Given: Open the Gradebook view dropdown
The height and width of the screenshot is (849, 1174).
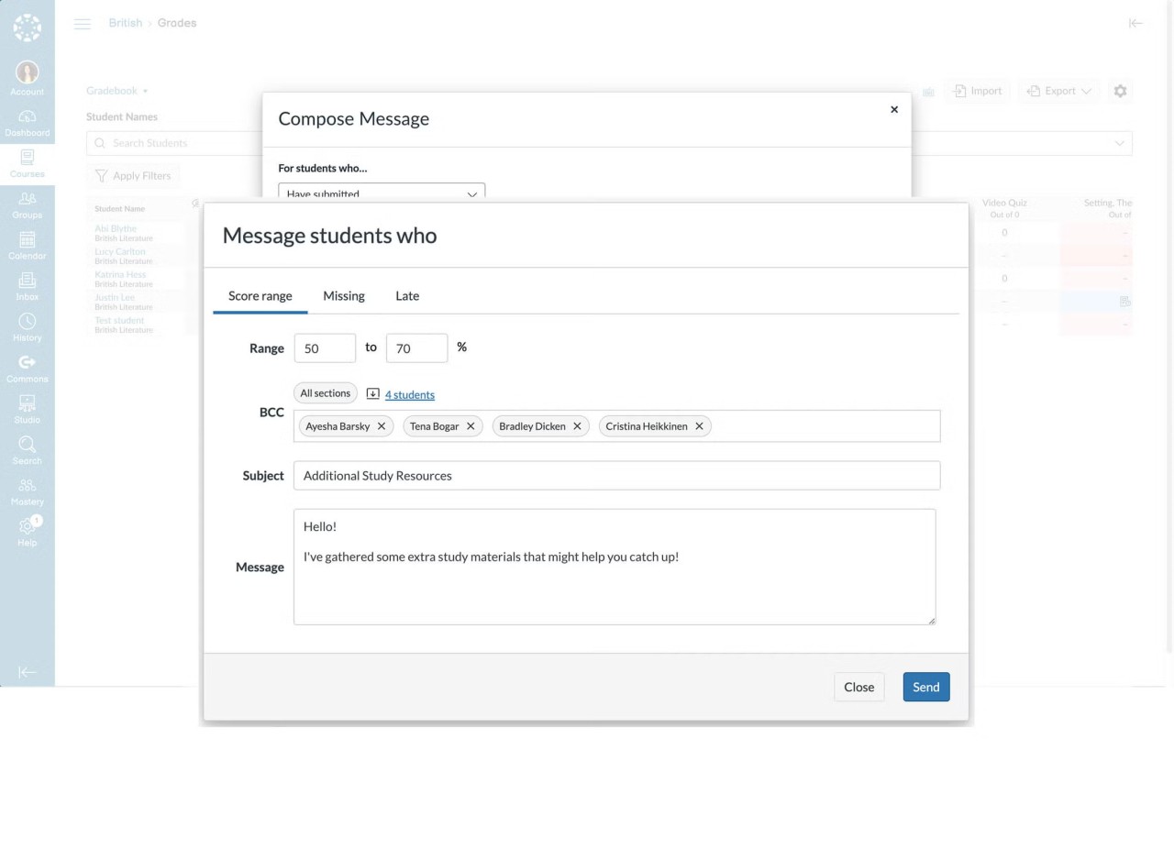Looking at the screenshot, I should 116,91.
